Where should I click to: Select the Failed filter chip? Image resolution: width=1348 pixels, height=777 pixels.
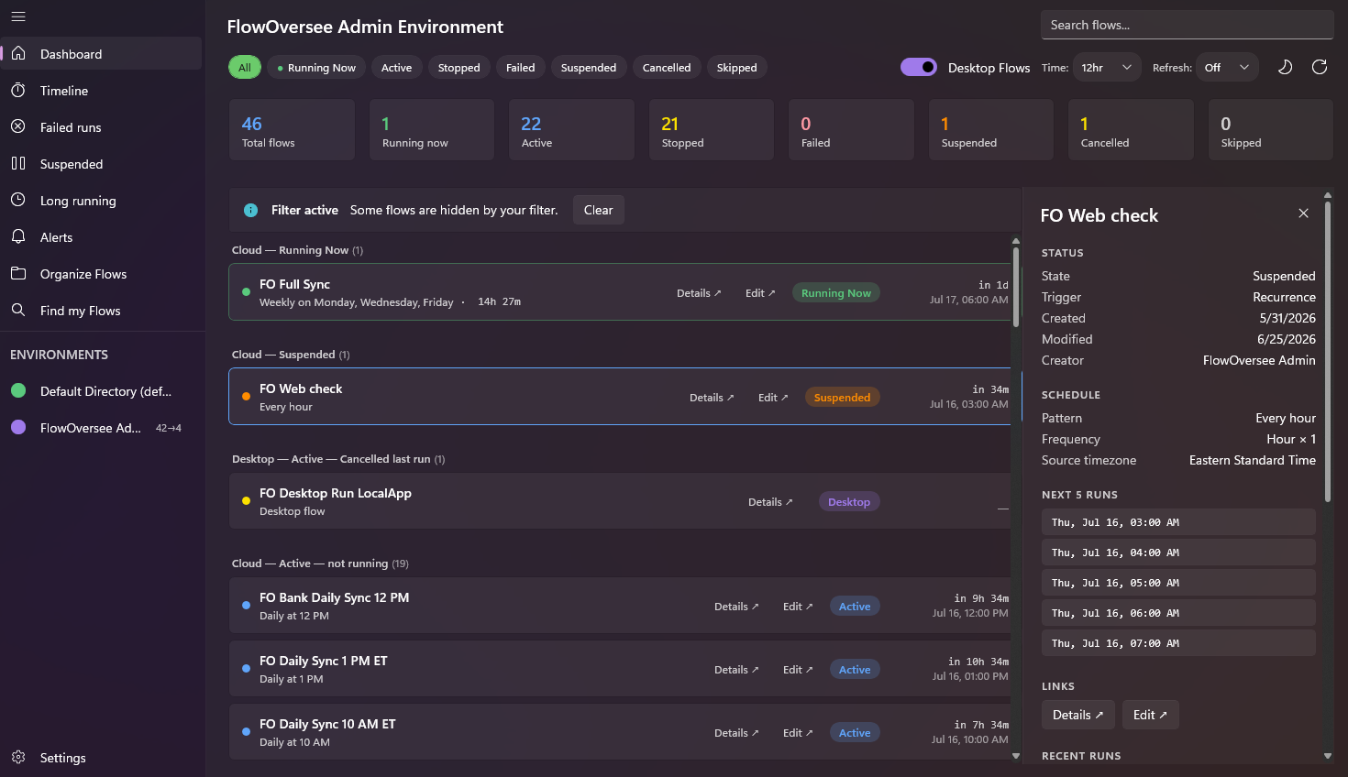click(520, 67)
